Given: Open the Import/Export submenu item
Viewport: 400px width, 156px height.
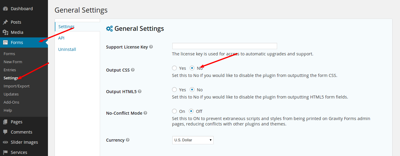Looking at the screenshot, I should [16, 86].
